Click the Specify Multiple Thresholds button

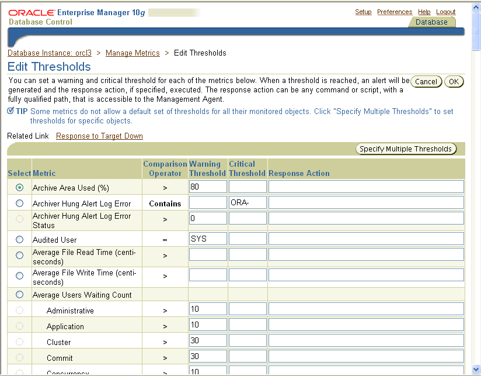(406, 149)
